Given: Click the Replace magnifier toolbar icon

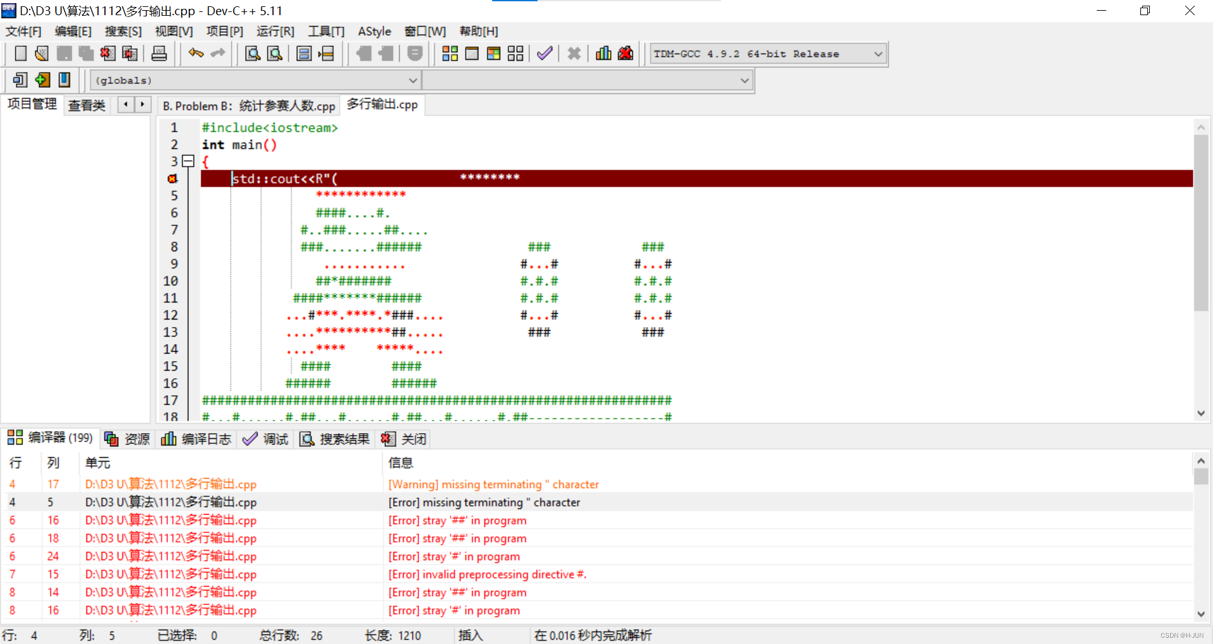Looking at the screenshot, I should pyautogui.click(x=274, y=54).
